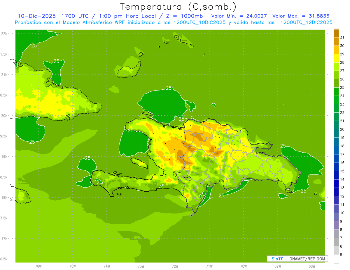Click the orange swatch between legend 30 and 31
The width and height of the screenshot is (350, 270).
tap(336, 41)
